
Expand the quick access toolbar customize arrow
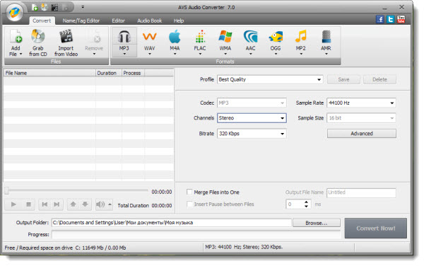[x=83, y=7]
